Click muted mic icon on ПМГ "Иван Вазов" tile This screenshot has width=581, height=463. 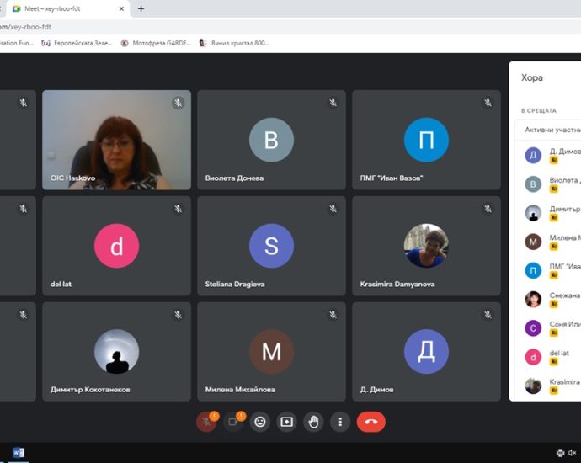pos(488,103)
